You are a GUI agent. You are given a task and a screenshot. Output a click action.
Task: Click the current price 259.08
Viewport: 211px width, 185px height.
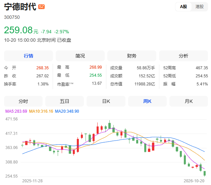pos(18,30)
